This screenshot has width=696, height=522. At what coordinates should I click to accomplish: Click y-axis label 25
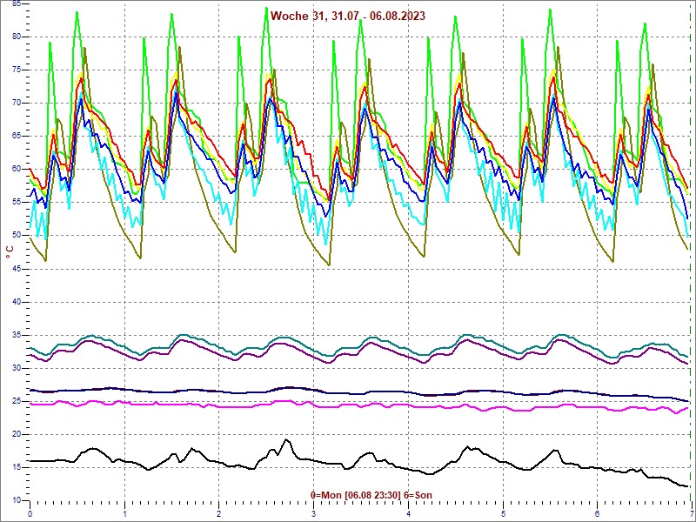tap(17, 401)
